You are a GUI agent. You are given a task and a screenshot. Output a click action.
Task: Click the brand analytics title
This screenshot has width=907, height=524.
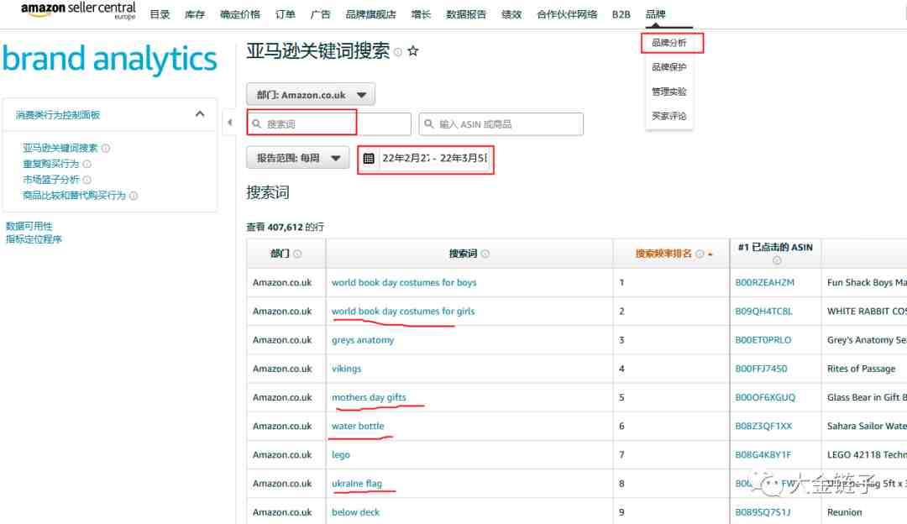pyautogui.click(x=110, y=59)
